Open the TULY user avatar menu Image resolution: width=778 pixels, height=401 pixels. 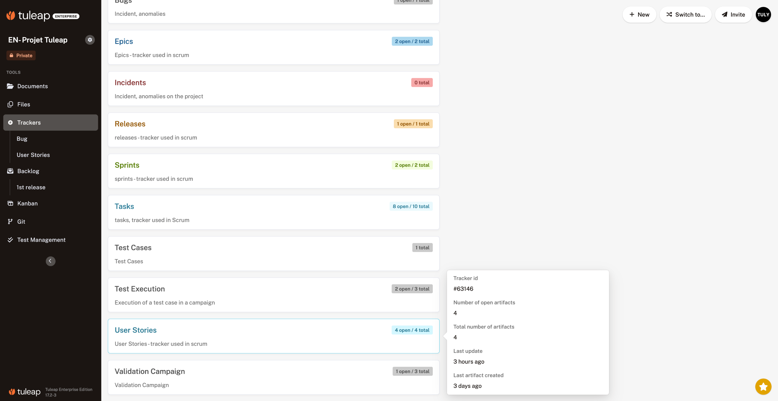(x=763, y=15)
